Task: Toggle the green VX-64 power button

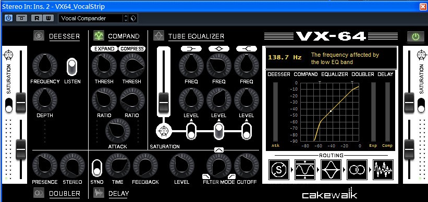Action: pos(415,37)
